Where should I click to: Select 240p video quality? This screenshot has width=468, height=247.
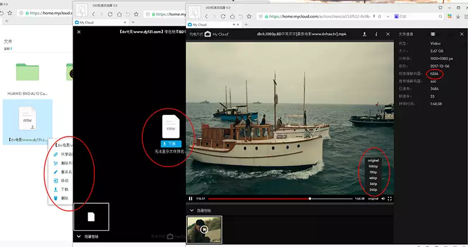point(373,190)
